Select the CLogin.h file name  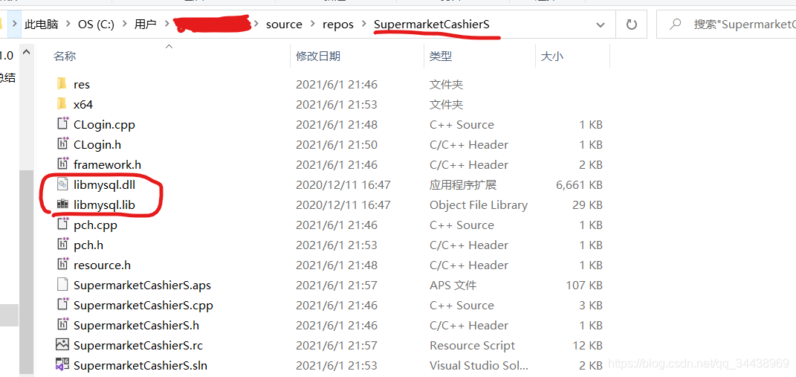click(97, 144)
